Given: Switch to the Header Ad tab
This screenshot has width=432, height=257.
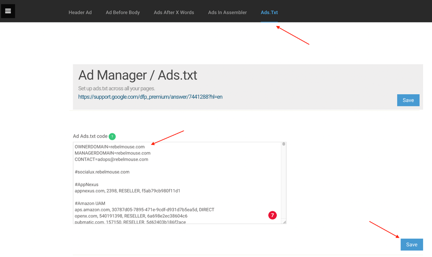Looking at the screenshot, I should [x=80, y=12].
